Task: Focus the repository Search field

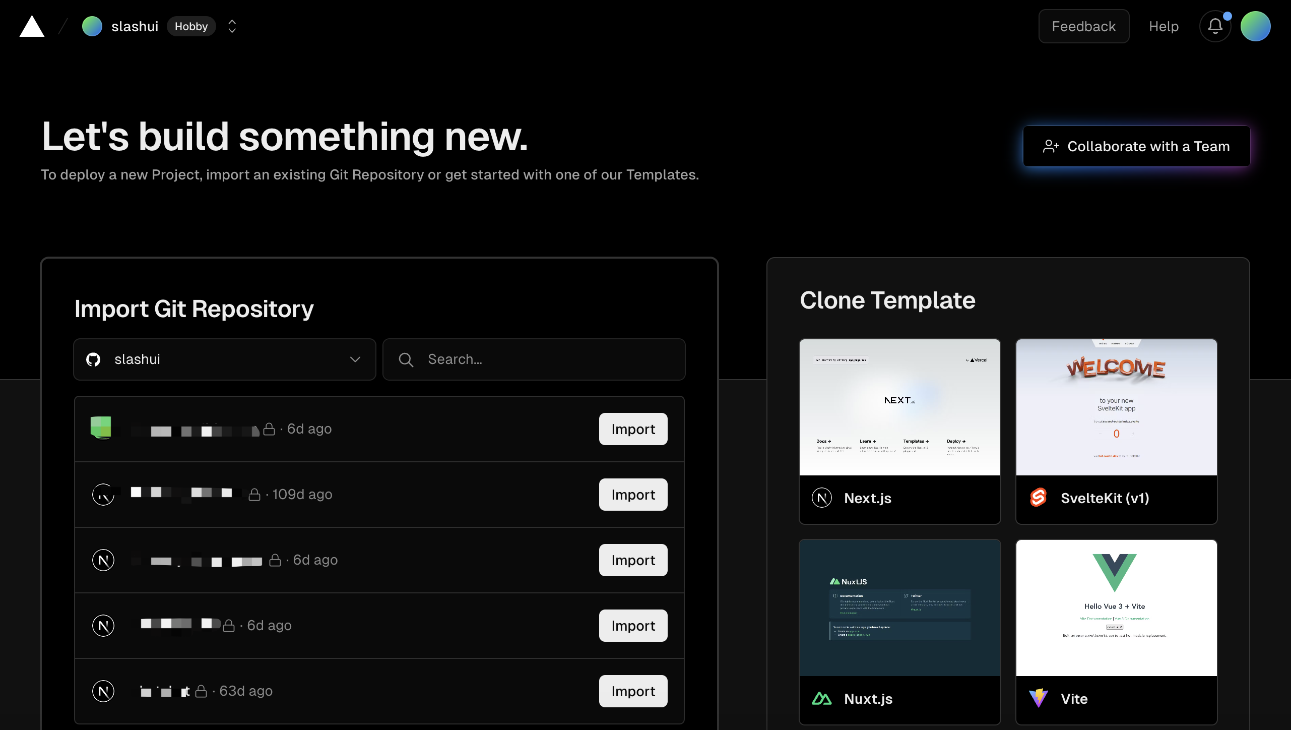Action: tap(534, 359)
